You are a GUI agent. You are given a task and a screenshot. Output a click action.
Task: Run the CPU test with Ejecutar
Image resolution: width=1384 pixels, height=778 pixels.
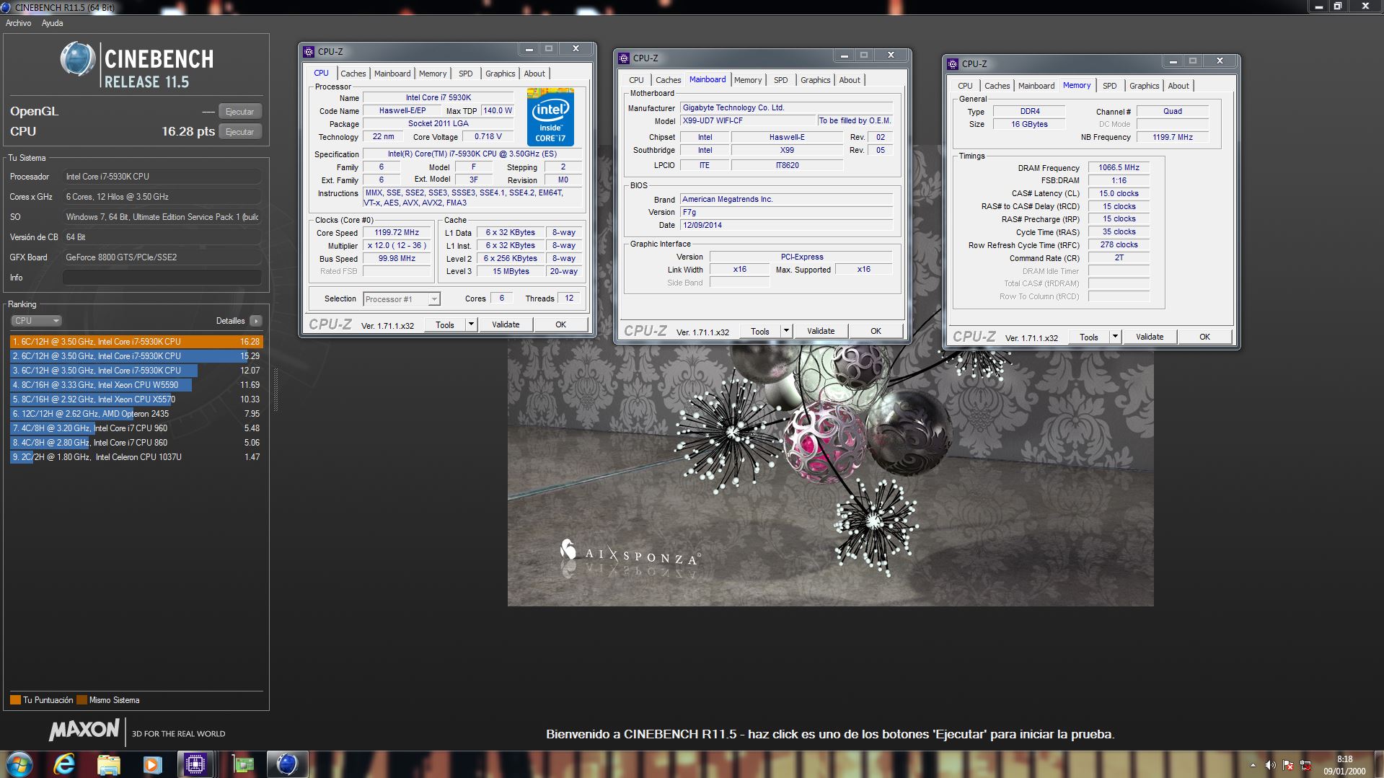click(x=239, y=132)
